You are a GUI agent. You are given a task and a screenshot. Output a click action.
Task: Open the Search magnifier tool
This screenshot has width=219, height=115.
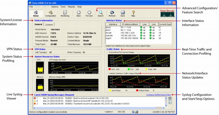[x=101, y=14]
